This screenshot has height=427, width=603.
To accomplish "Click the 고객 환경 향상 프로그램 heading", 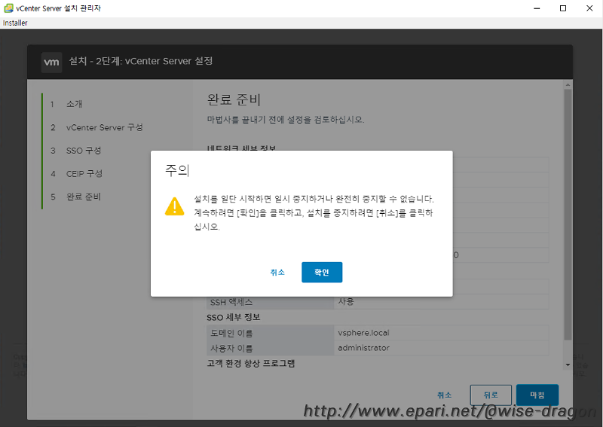I will (x=251, y=363).
